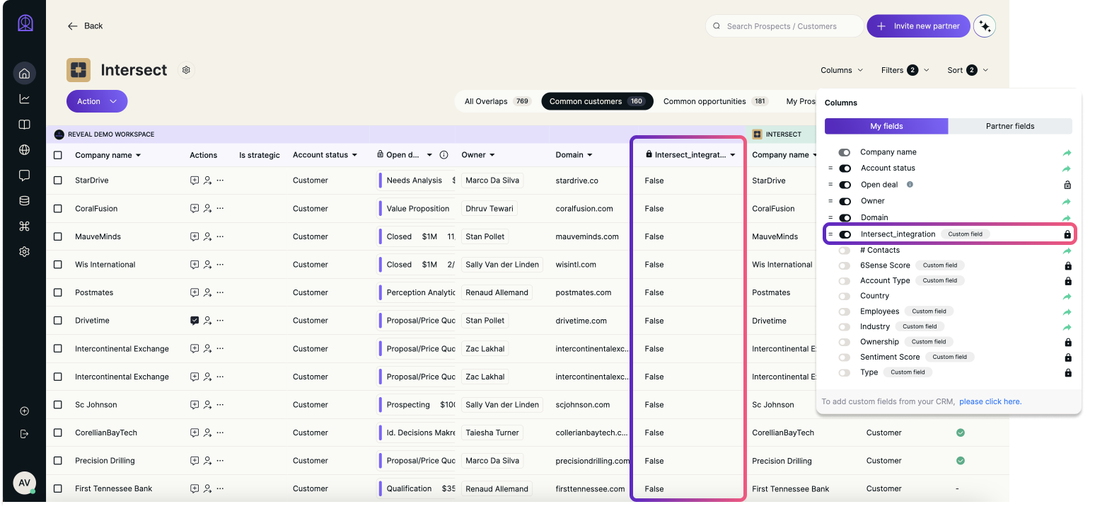Click the Taiesha Turner owner chip
1107x521 pixels.
click(x=492, y=433)
